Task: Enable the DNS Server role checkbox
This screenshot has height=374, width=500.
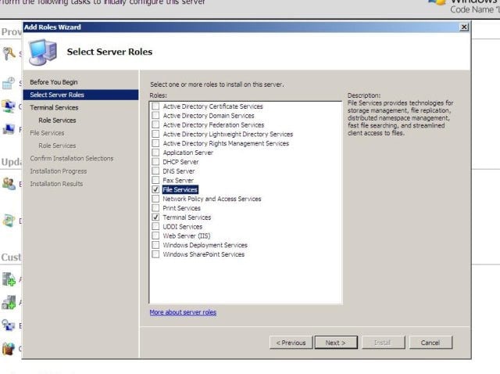Action: (155, 171)
